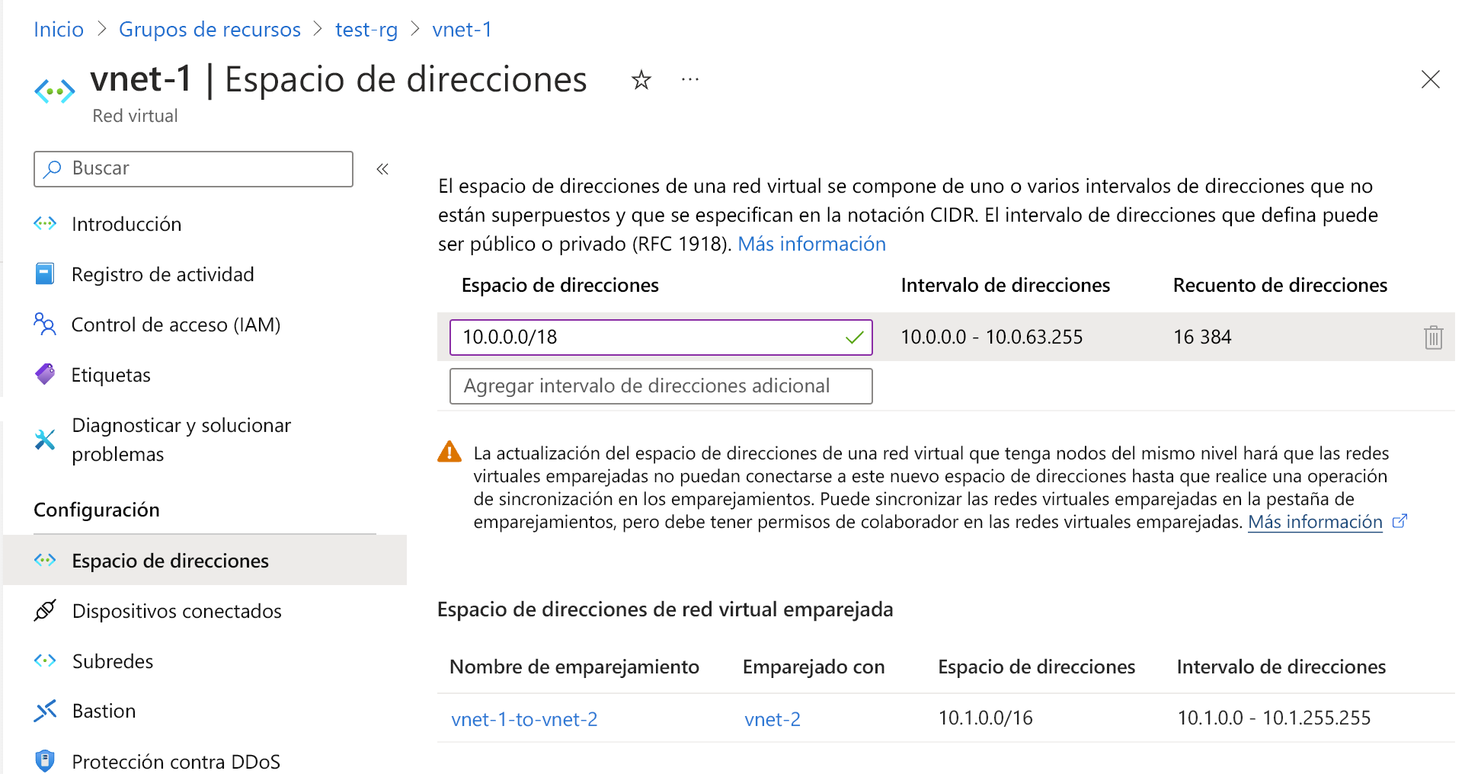
Task: Collapse the sidebar with the double chevron
Action: click(382, 169)
